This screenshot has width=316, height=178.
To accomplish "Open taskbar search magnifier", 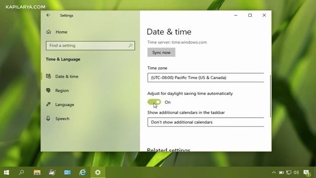I will tap(21, 173).
